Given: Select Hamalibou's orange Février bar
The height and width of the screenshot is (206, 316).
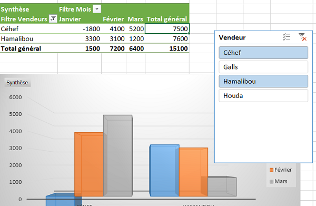Looking at the screenshot, I should click(x=193, y=172).
